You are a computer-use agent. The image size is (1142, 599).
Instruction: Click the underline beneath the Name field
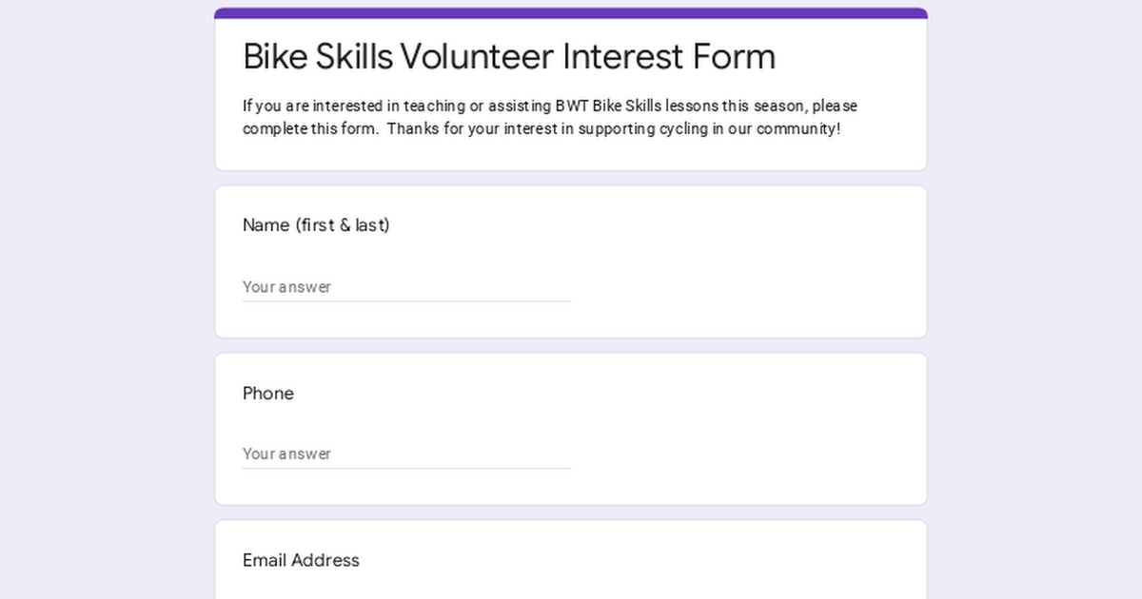pos(406,301)
